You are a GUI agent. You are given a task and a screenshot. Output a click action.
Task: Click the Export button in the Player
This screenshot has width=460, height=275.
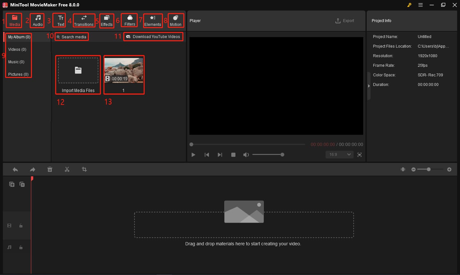[345, 21]
